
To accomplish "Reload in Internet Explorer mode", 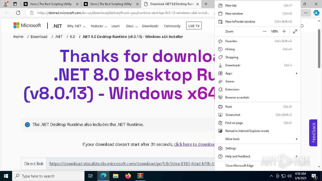I will tap(258, 131).
